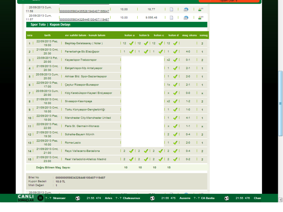Click the 'kolon a' column header

[130, 35]
